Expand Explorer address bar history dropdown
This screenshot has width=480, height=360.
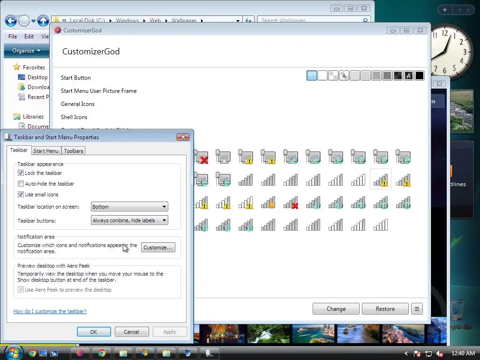coord(238,21)
